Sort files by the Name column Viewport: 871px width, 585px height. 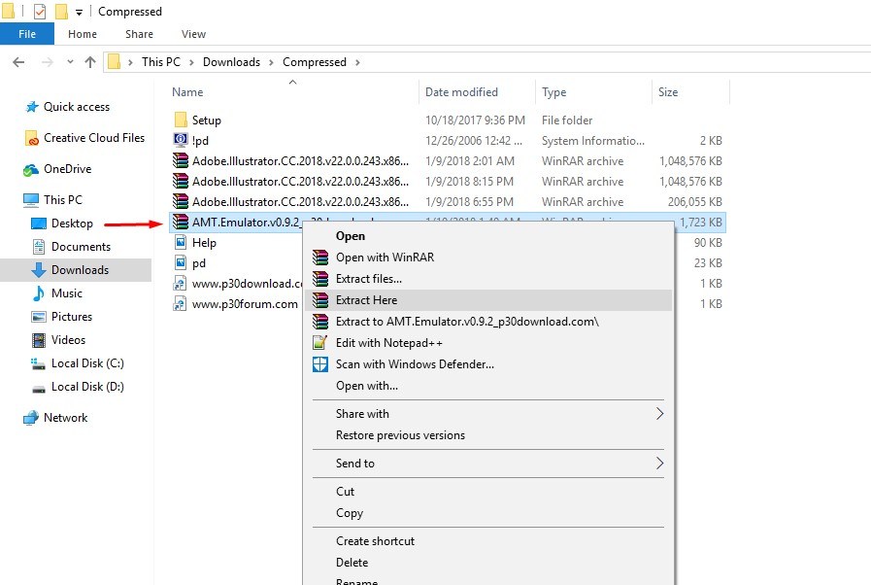click(187, 92)
